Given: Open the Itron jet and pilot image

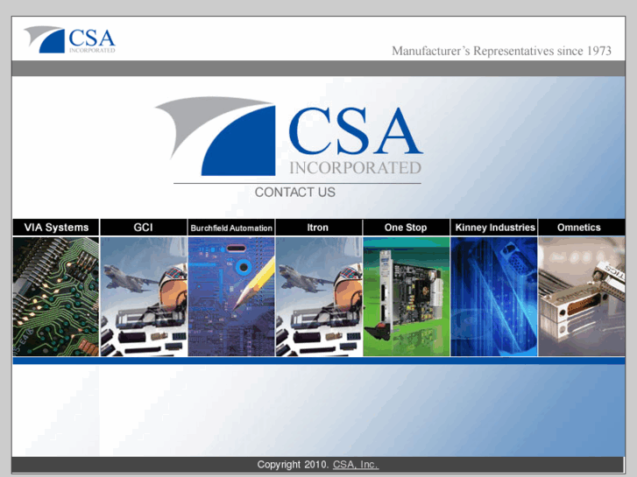Looking at the screenshot, I should pyautogui.click(x=319, y=297).
